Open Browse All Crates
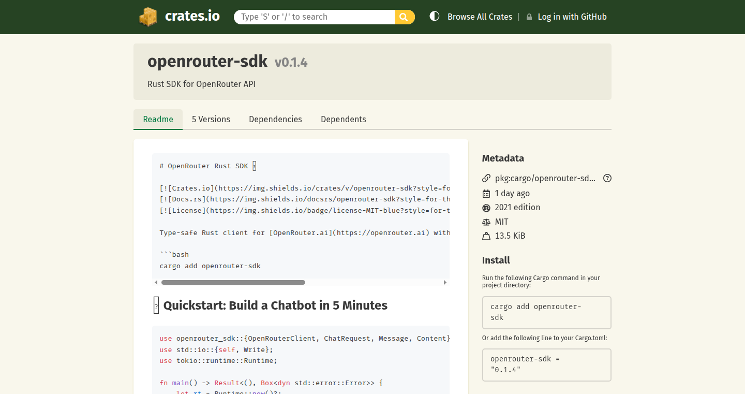Screen dimensions: 745x394 480,17
